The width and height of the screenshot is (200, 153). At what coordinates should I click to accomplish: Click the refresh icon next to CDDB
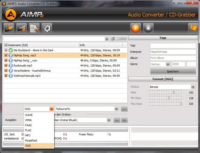113,39
